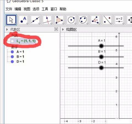Viewport: 132px width, 124px height.
Task: Select the Slider a=2 tool
Action: [x=119, y=20]
